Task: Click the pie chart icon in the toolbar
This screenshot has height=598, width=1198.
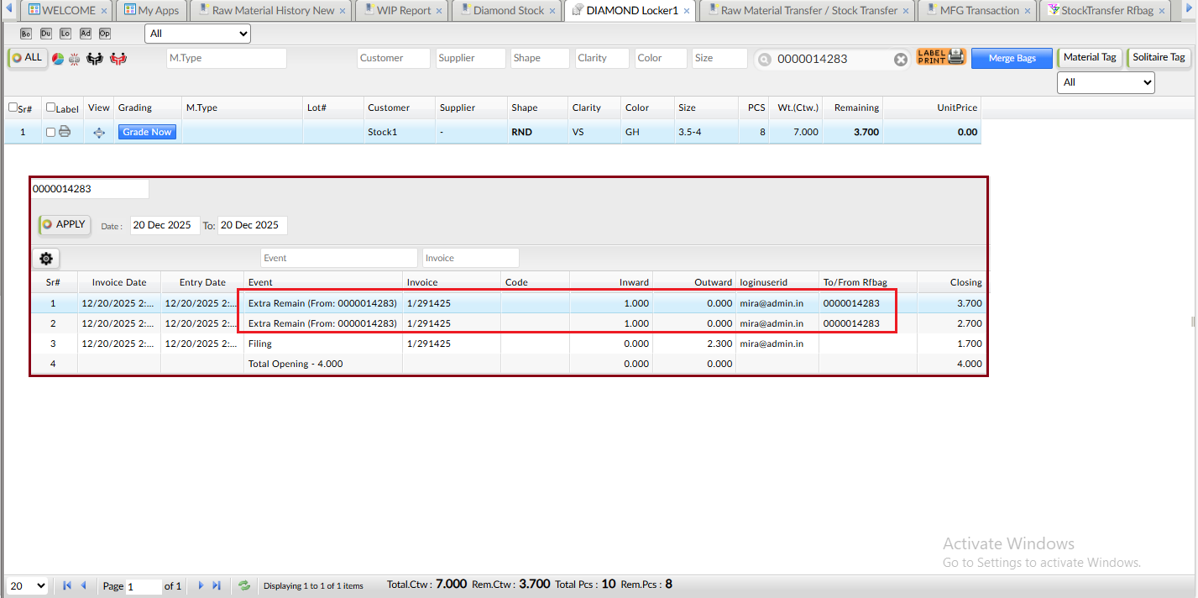Action: [58, 59]
